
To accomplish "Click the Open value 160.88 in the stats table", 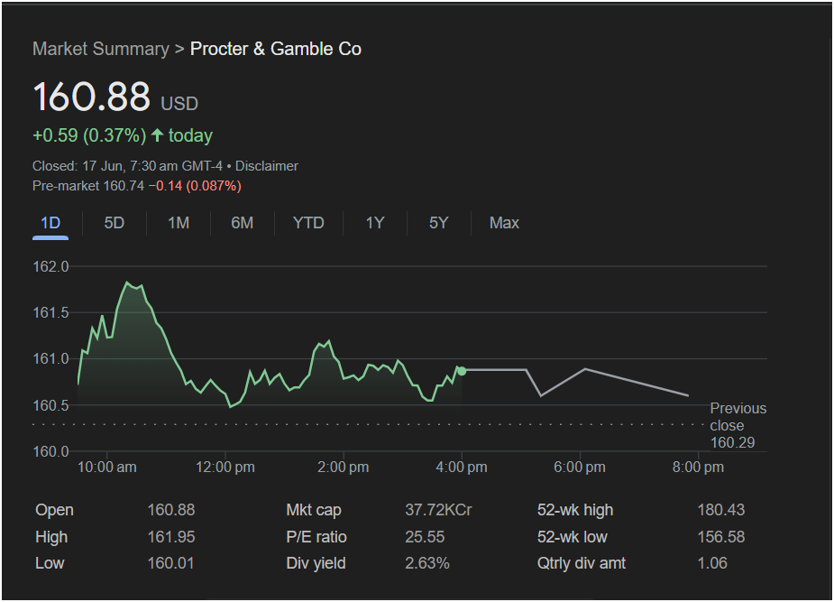I will click(x=170, y=510).
